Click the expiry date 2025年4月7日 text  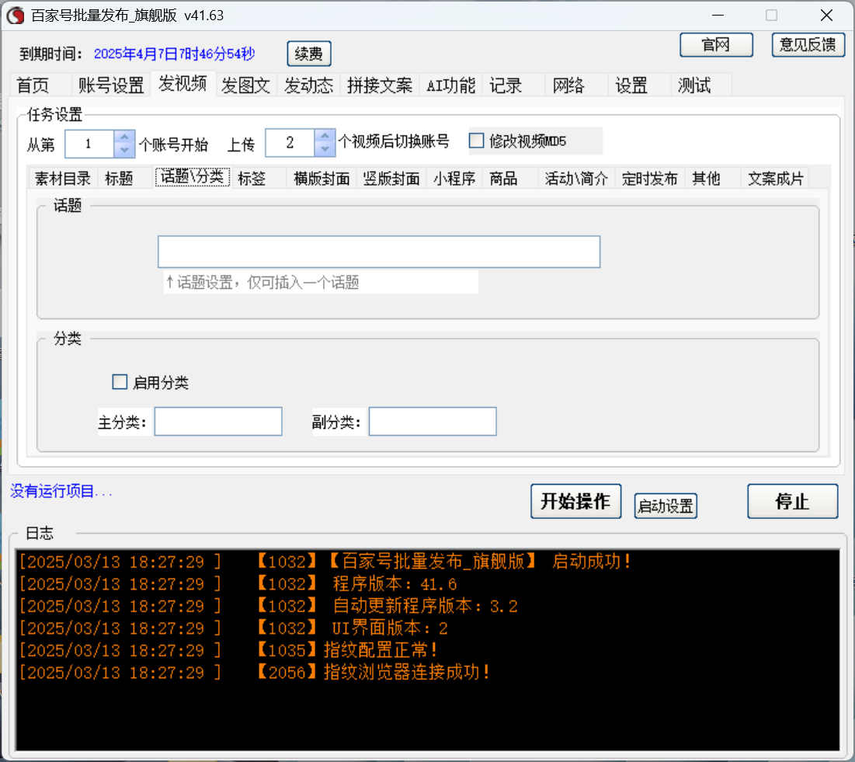174,54
